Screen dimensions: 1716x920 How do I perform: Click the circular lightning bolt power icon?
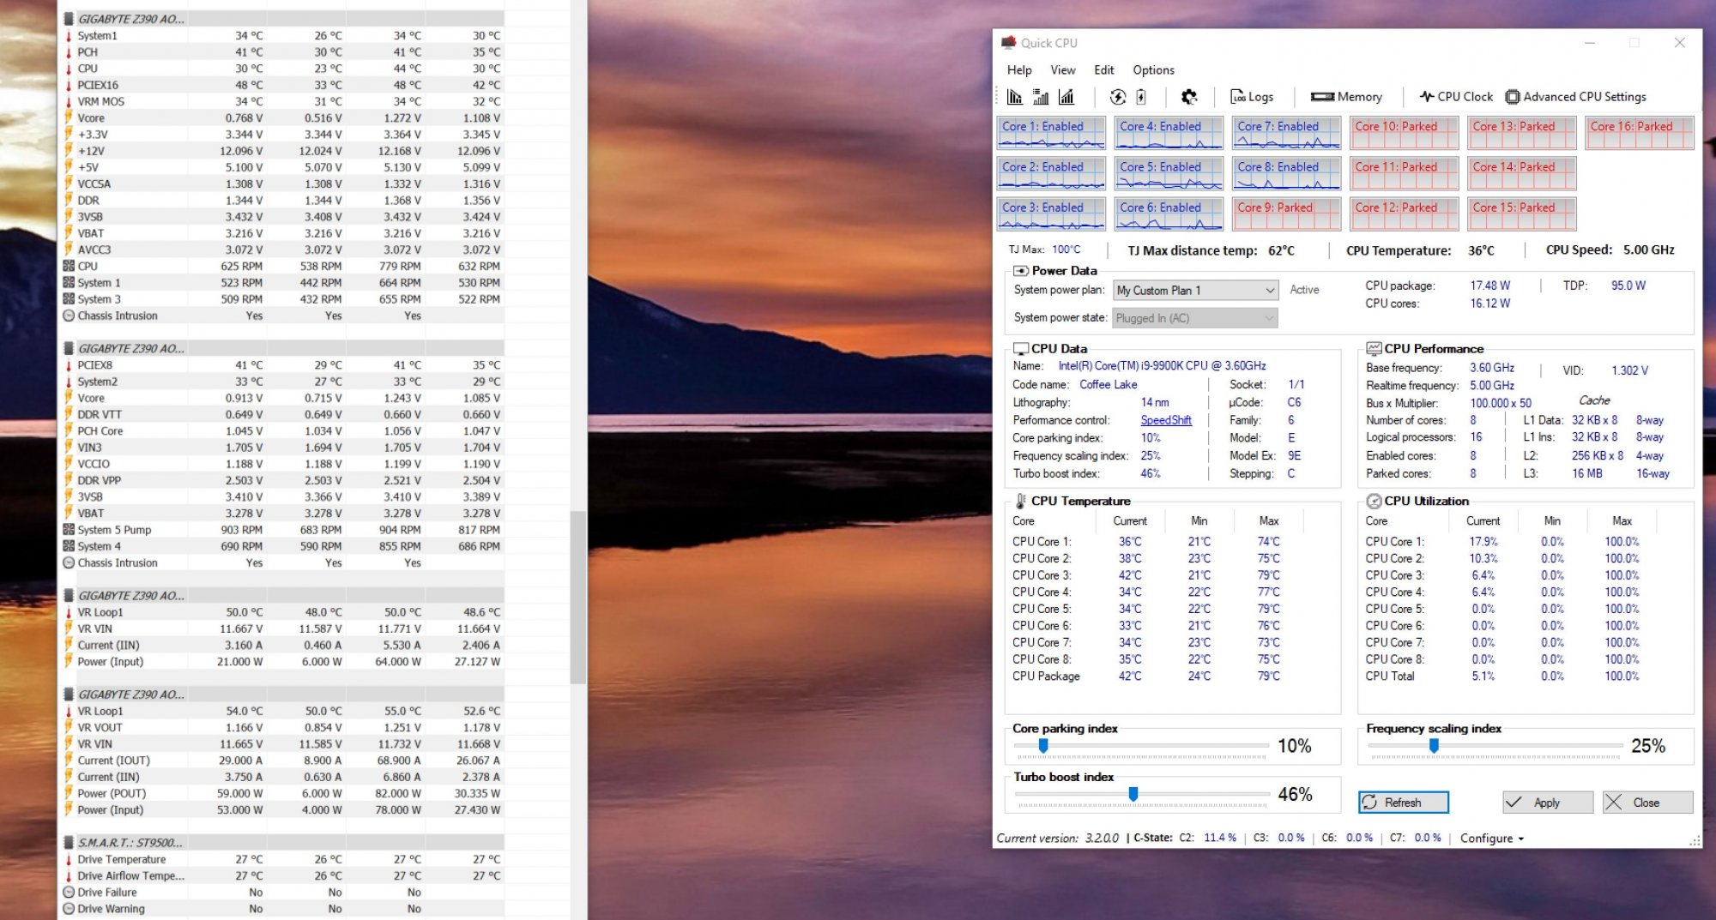(x=1117, y=97)
